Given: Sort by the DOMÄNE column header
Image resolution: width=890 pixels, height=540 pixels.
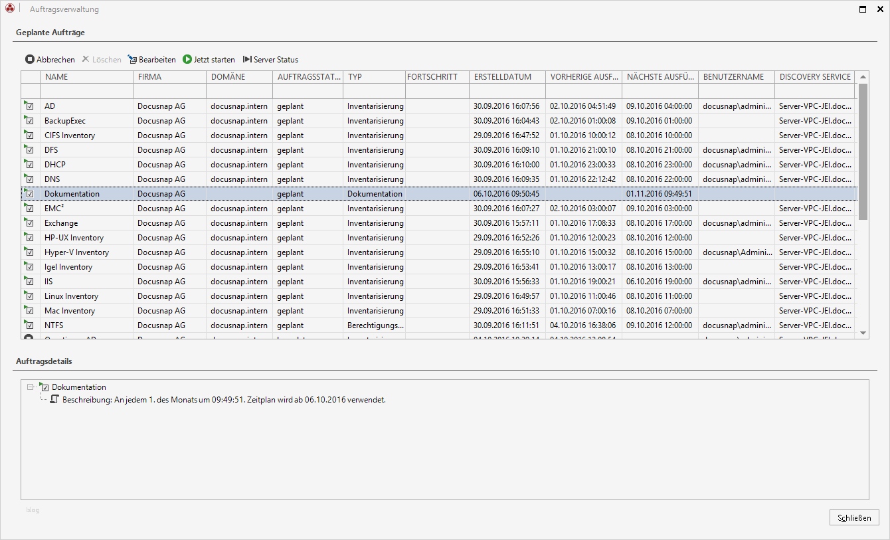Looking at the screenshot, I should coord(240,77).
